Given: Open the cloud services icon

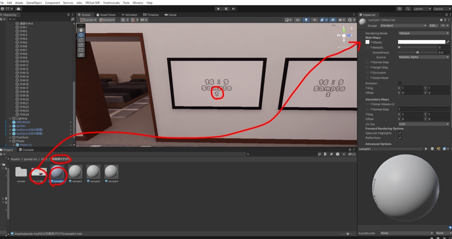Looking at the screenshot, I should click(x=19, y=9).
